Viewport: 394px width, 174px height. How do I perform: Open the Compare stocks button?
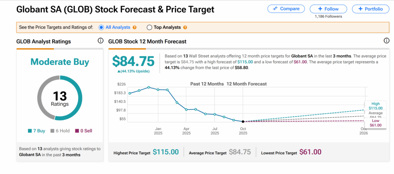(286, 9)
